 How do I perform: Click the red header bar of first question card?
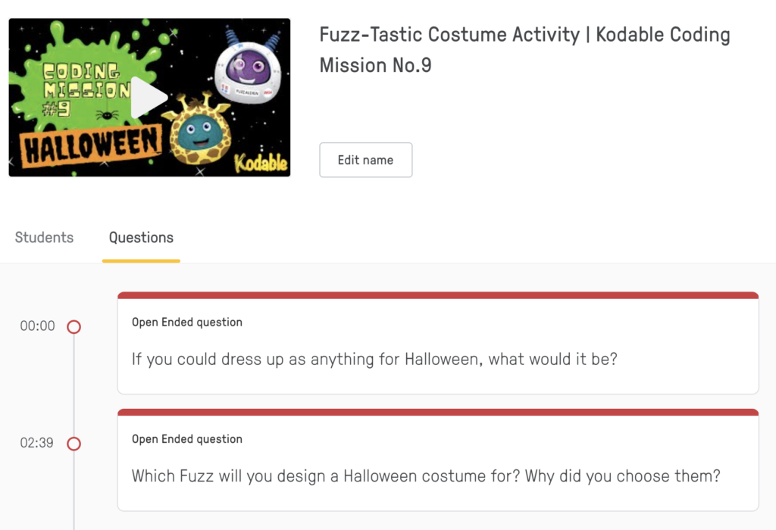pos(438,295)
